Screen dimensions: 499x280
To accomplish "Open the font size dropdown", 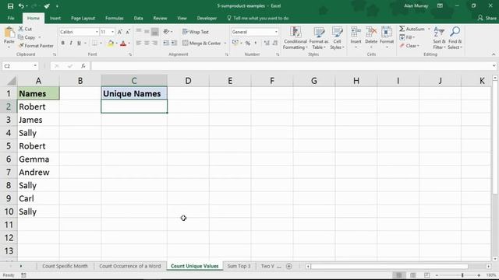I will point(112,32).
